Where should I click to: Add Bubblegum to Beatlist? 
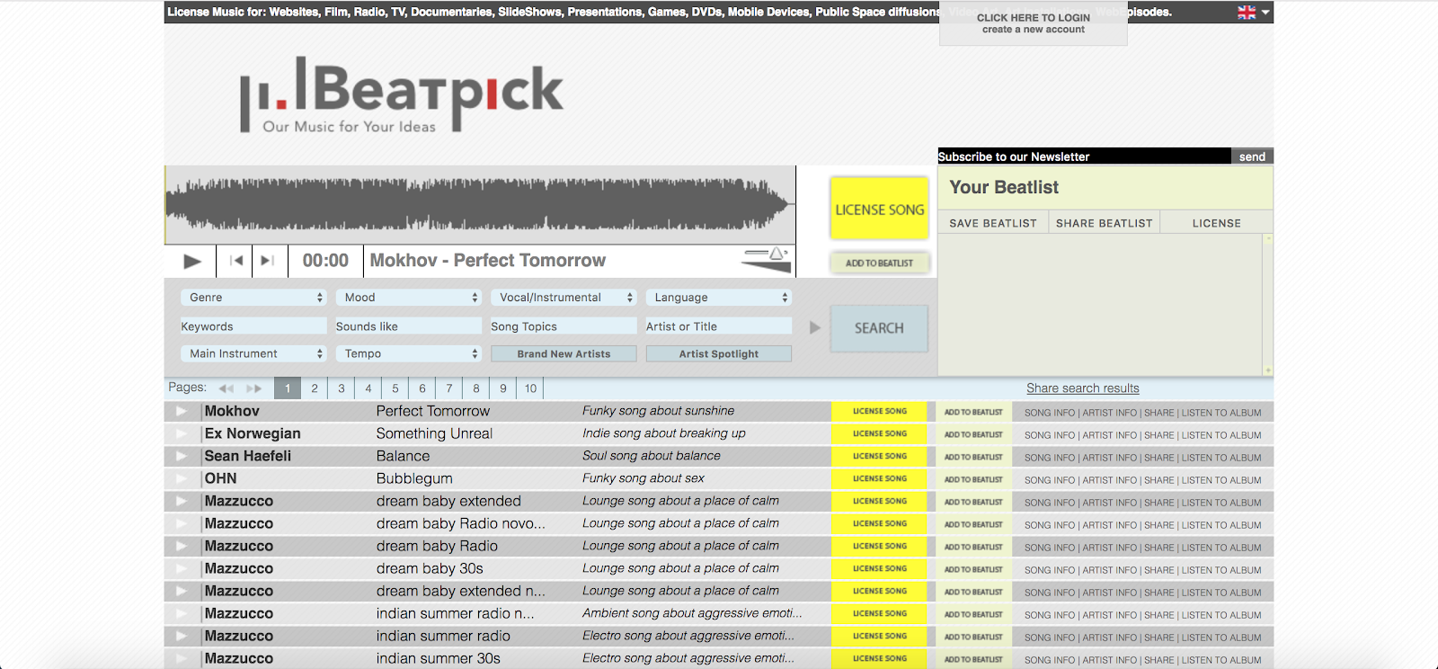tap(973, 479)
